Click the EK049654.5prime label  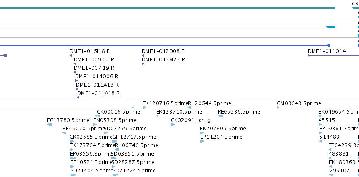pos(339,112)
